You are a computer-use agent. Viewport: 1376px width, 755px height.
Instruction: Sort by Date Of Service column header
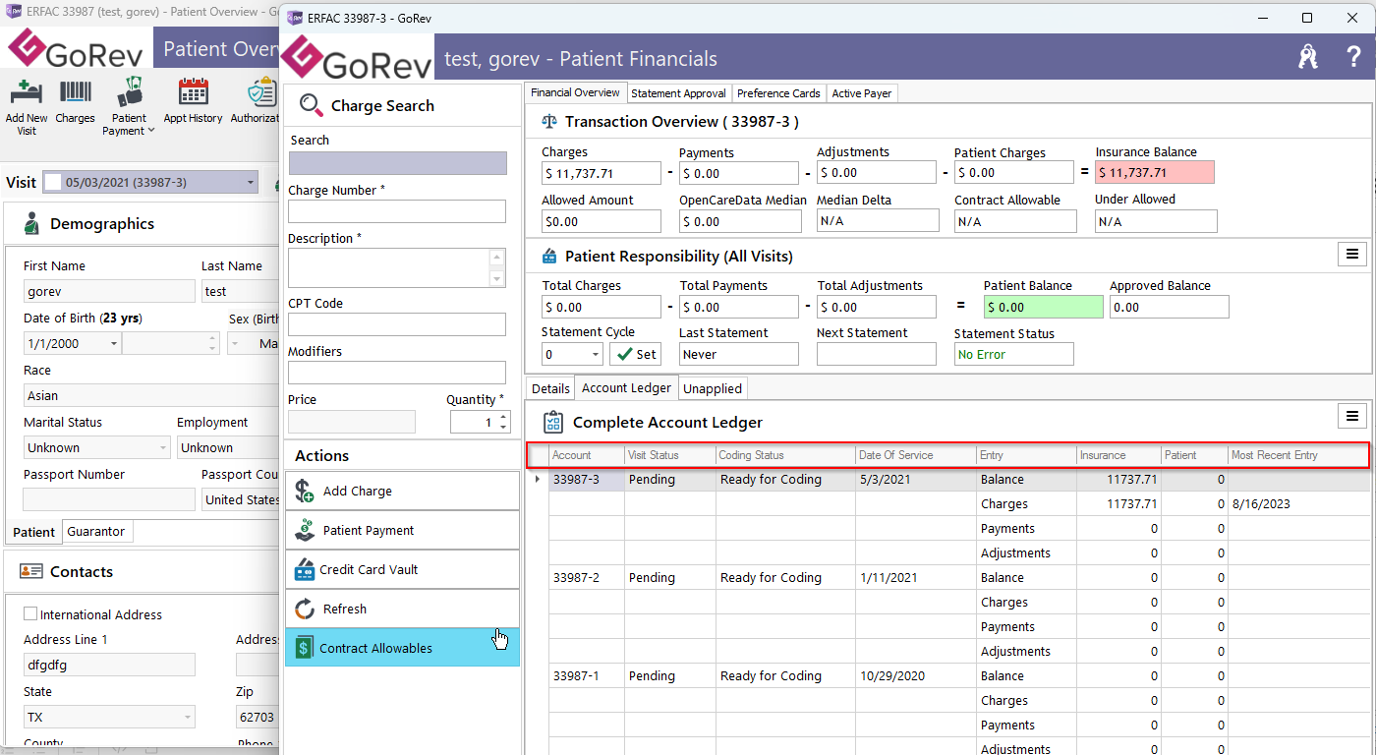tap(915, 455)
